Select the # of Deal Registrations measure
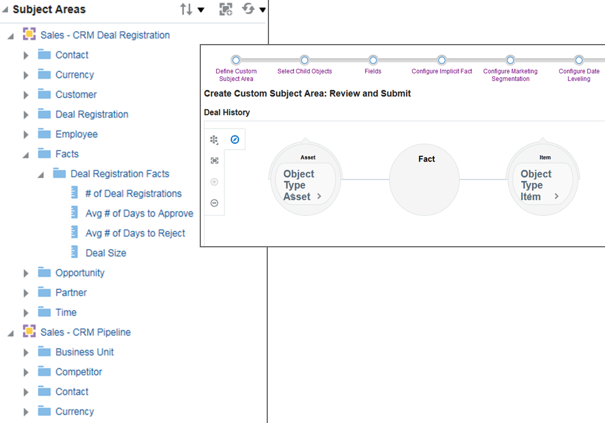Viewport: 605px width, 423px height. 133,193
